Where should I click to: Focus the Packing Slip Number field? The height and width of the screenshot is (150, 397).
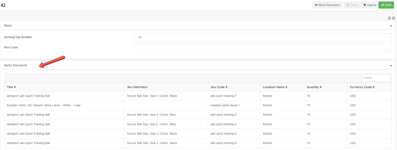[x=264, y=37]
